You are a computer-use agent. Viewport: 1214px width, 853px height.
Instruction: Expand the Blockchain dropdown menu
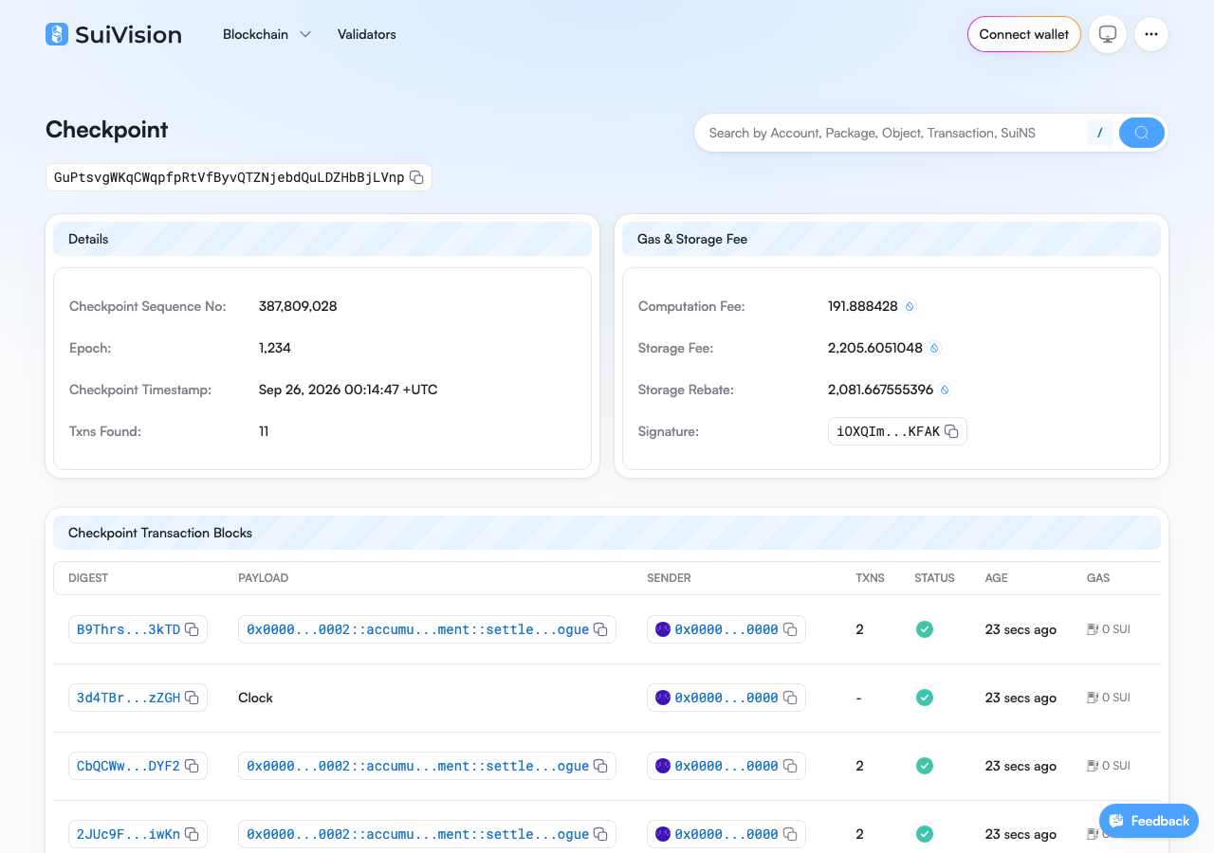coord(267,34)
